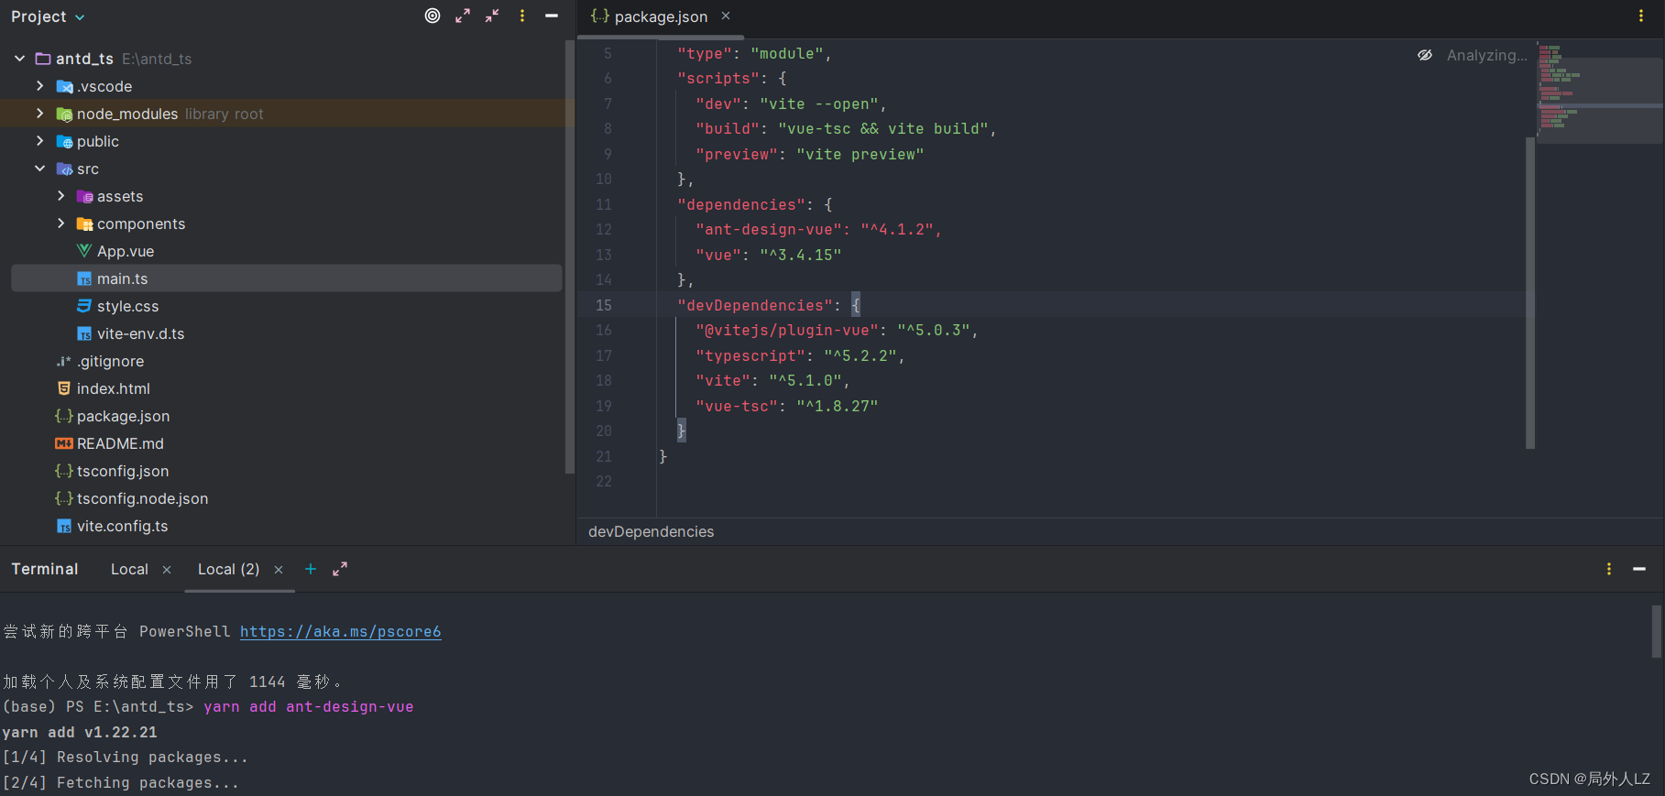Click the project tree vertical scrollbar

(569, 256)
